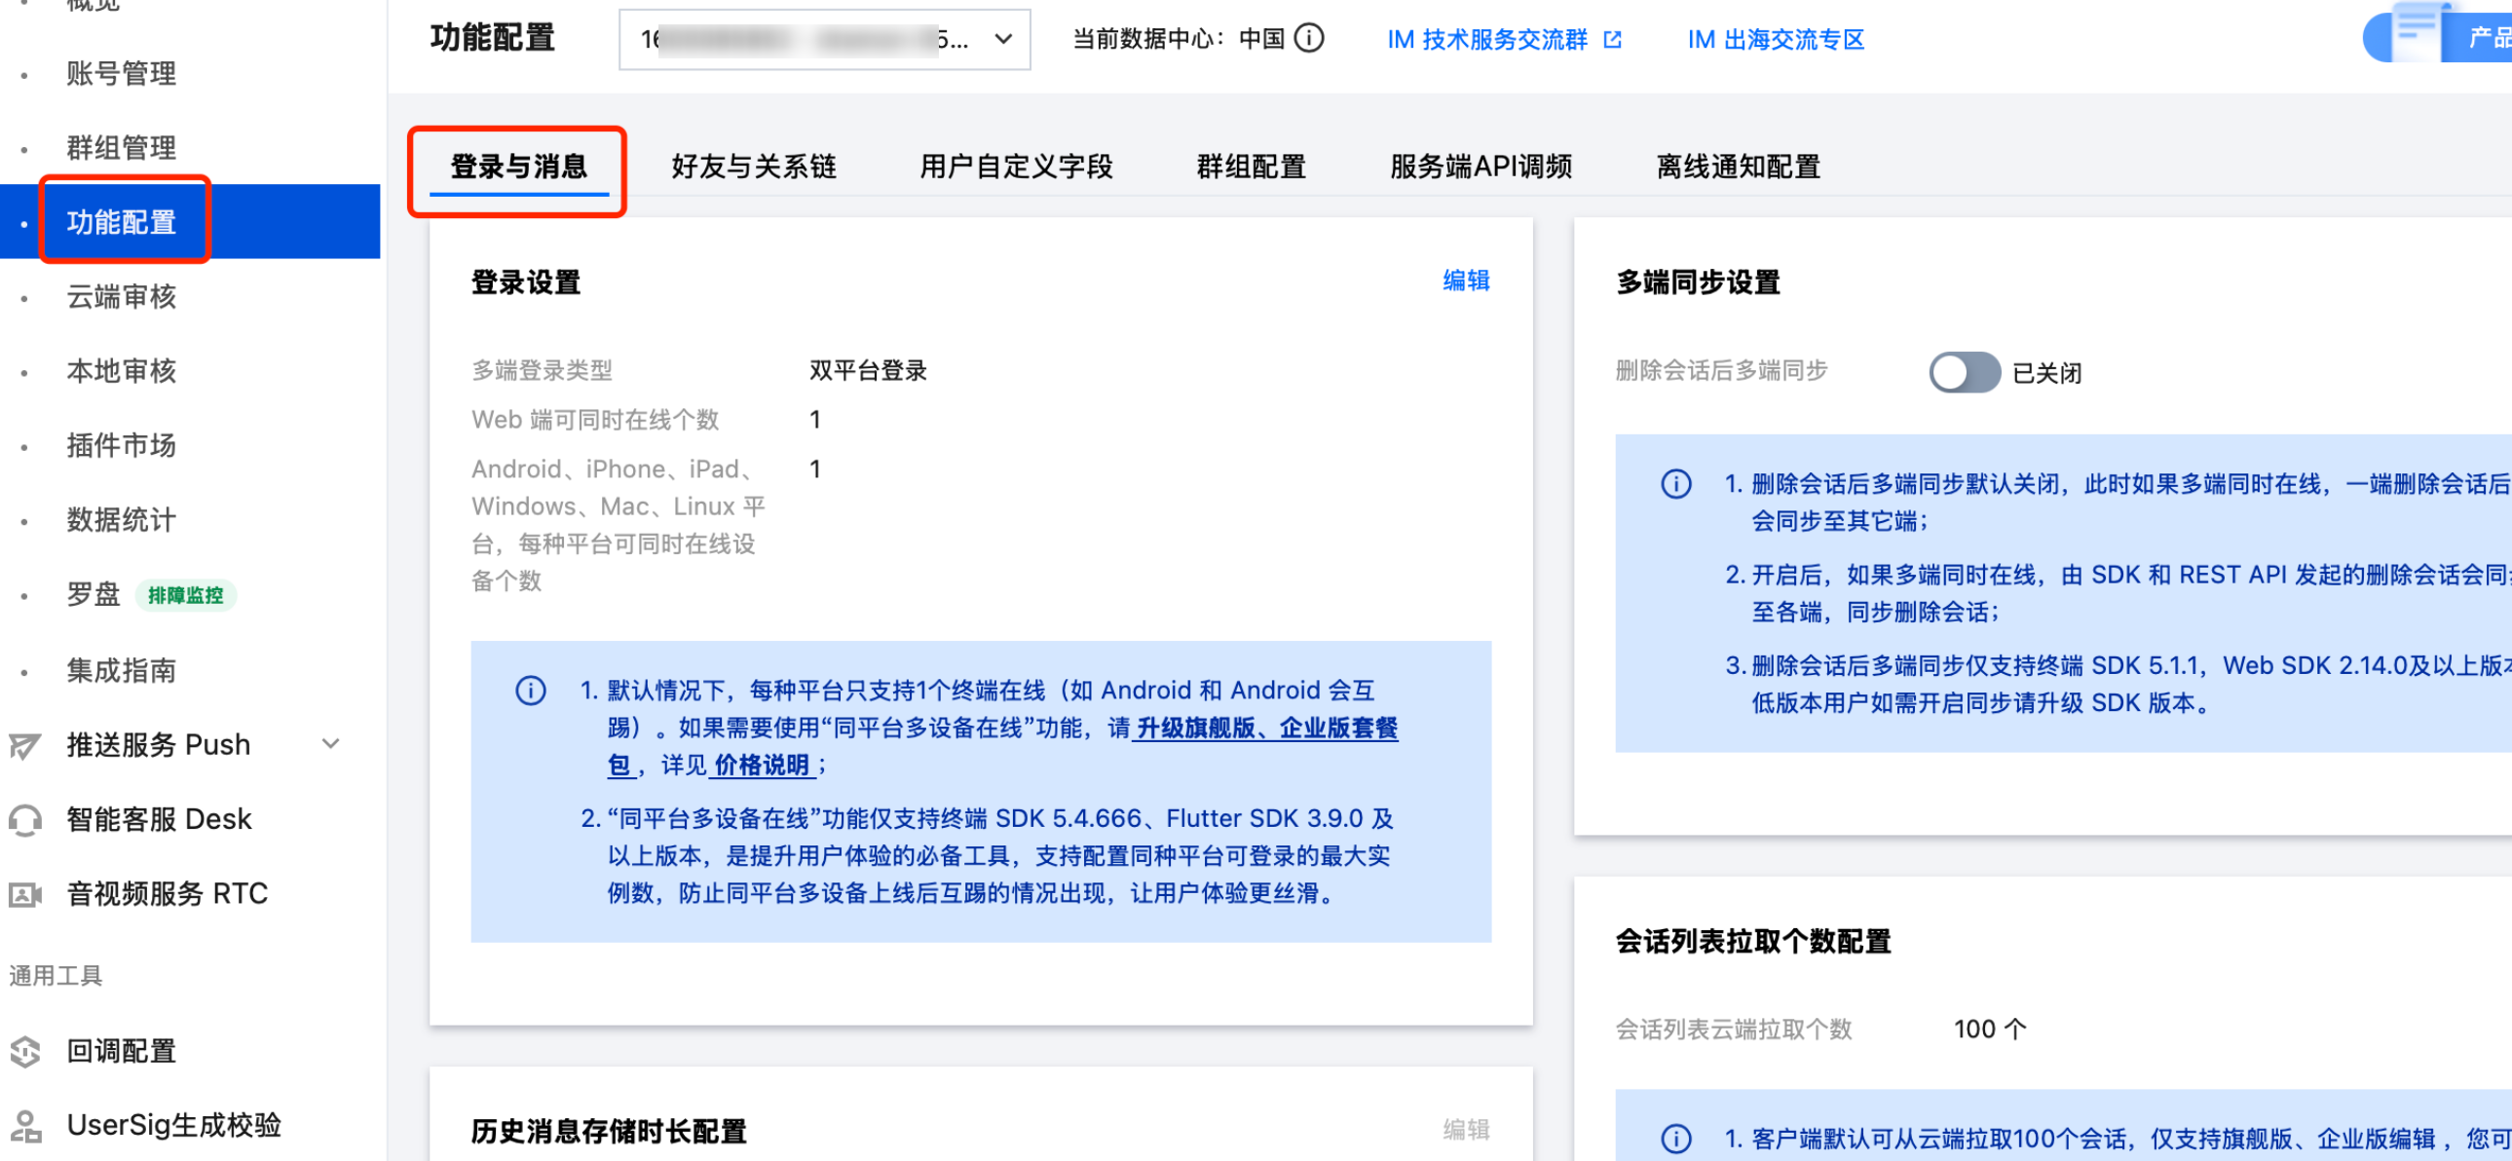Viewport: 2512px width, 1161px height.
Task: Open IM 出海交流专区 link
Action: coord(1775,40)
